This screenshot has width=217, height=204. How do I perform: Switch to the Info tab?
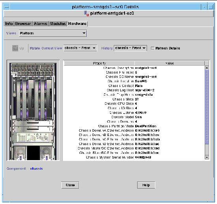[9, 24]
